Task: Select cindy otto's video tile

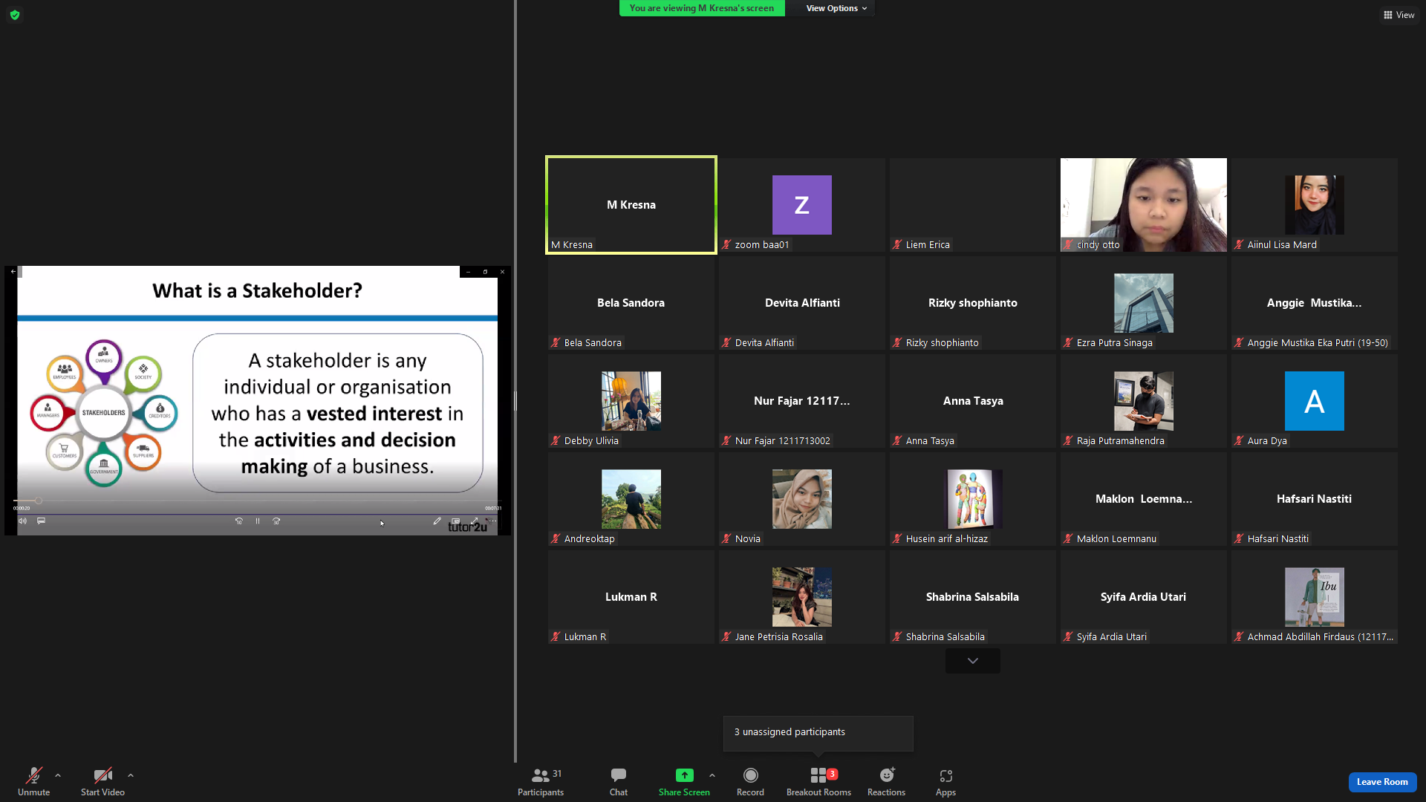Action: click(x=1144, y=205)
